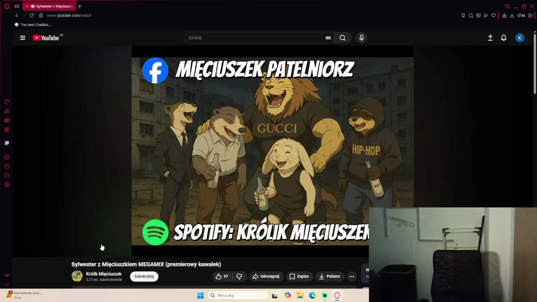Open the sidebar three-dot customize menu
The image size is (537, 302).
(x=7, y=284)
